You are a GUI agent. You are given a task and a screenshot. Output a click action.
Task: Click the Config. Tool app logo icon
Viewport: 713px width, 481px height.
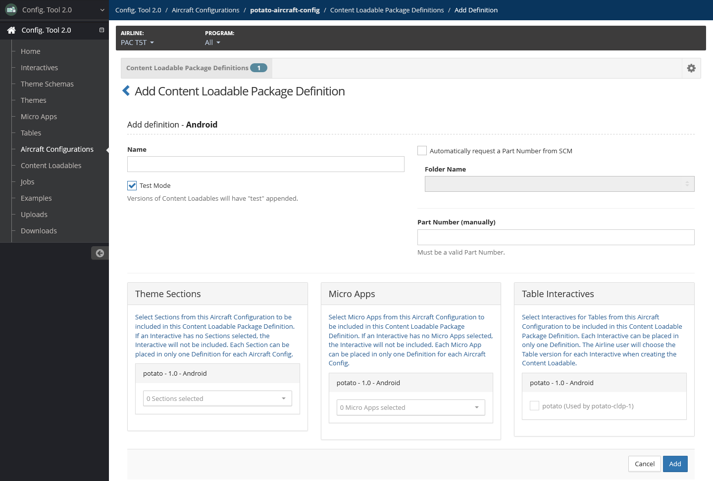click(11, 10)
